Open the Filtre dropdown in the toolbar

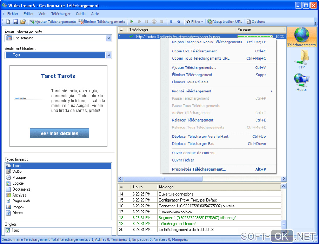click(195, 22)
